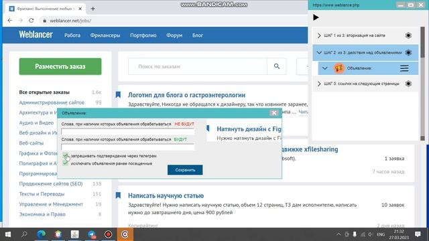The width and height of the screenshot is (429, 241).
Task: Open the Работа menu item
Action: point(72,35)
